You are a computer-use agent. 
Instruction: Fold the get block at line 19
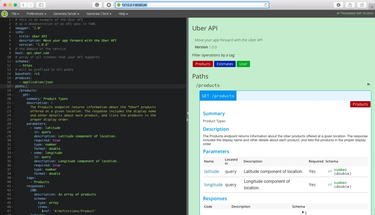coord(13,95)
